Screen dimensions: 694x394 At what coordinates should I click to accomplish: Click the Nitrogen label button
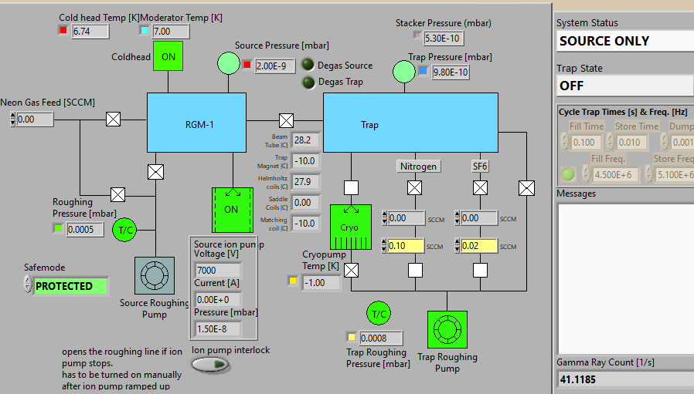coord(418,166)
